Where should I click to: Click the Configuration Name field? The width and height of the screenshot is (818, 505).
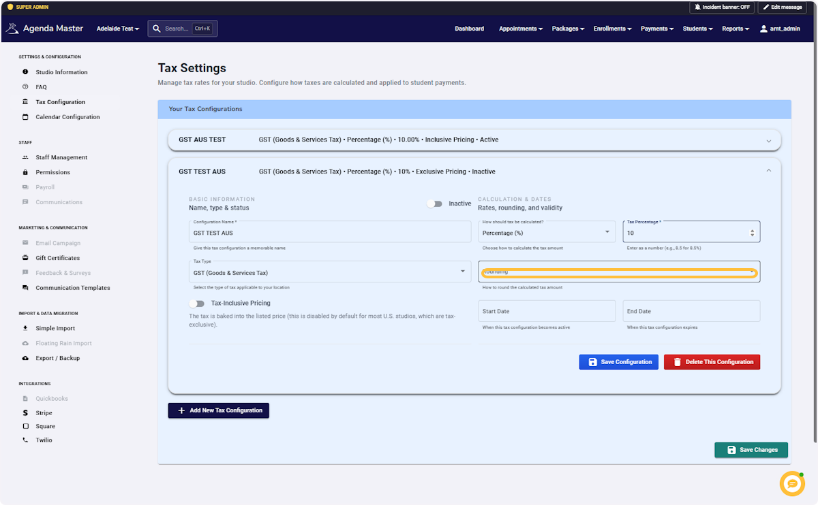[x=330, y=232]
